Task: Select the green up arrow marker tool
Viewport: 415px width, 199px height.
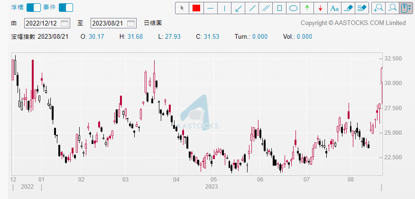Action: tap(307, 8)
